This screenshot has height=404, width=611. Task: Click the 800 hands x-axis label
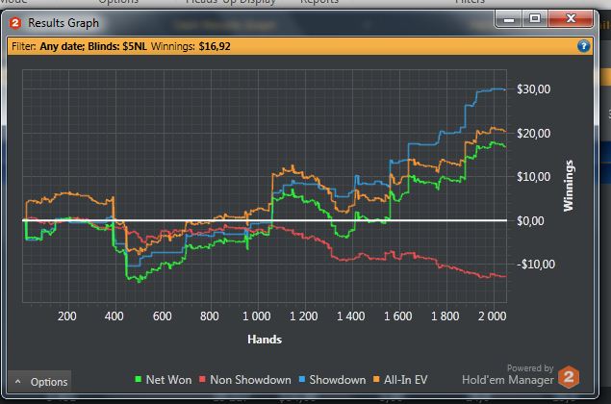(209, 316)
